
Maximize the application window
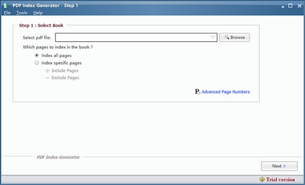290,6
